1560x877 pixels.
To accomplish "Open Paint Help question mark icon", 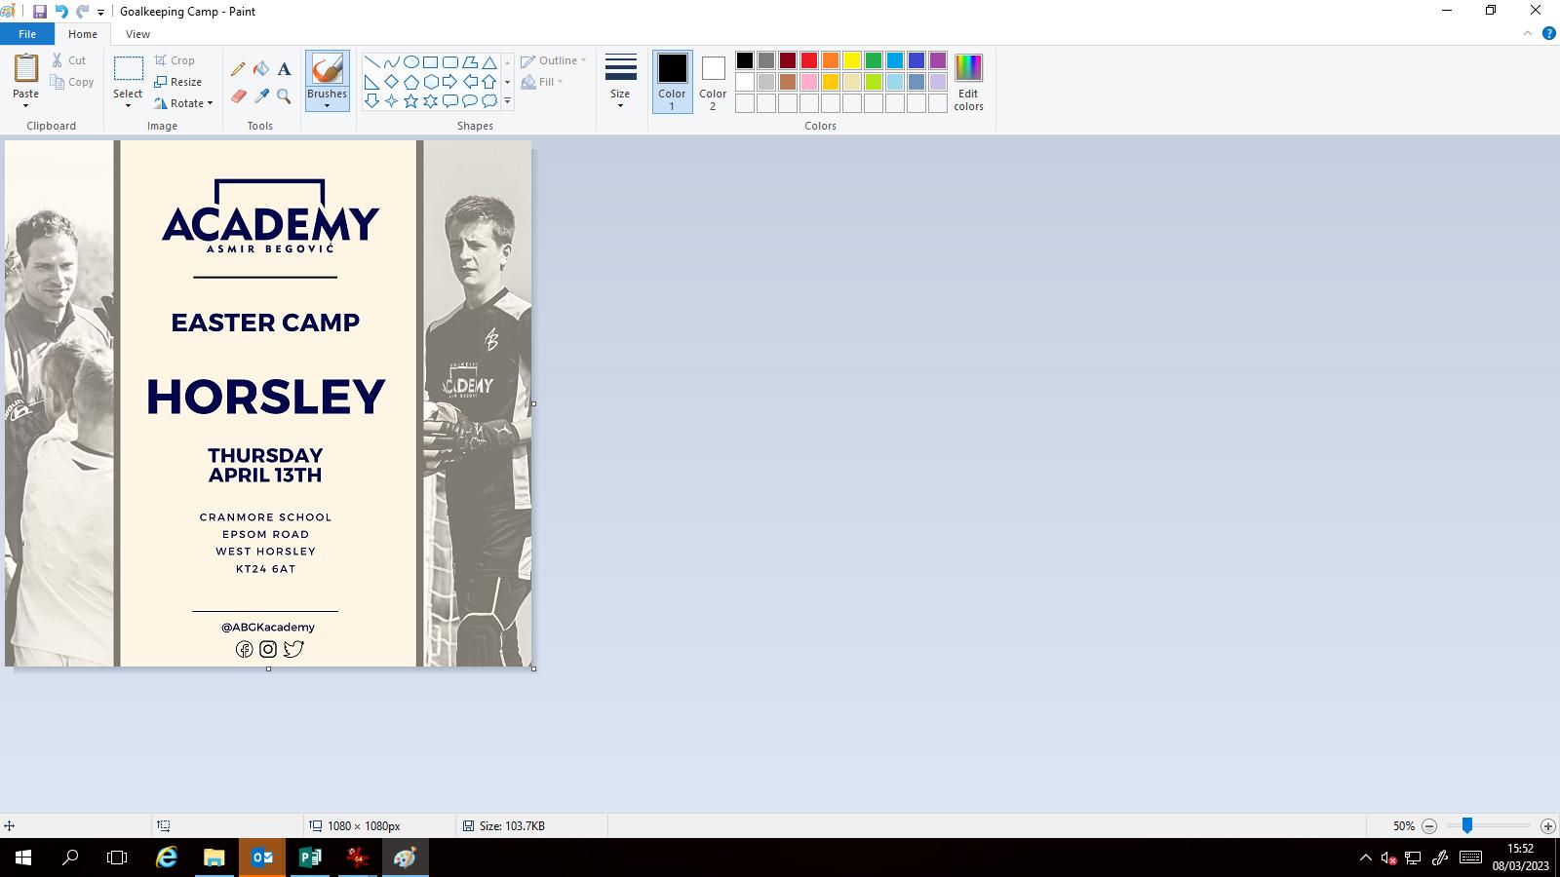I will click(x=1549, y=33).
